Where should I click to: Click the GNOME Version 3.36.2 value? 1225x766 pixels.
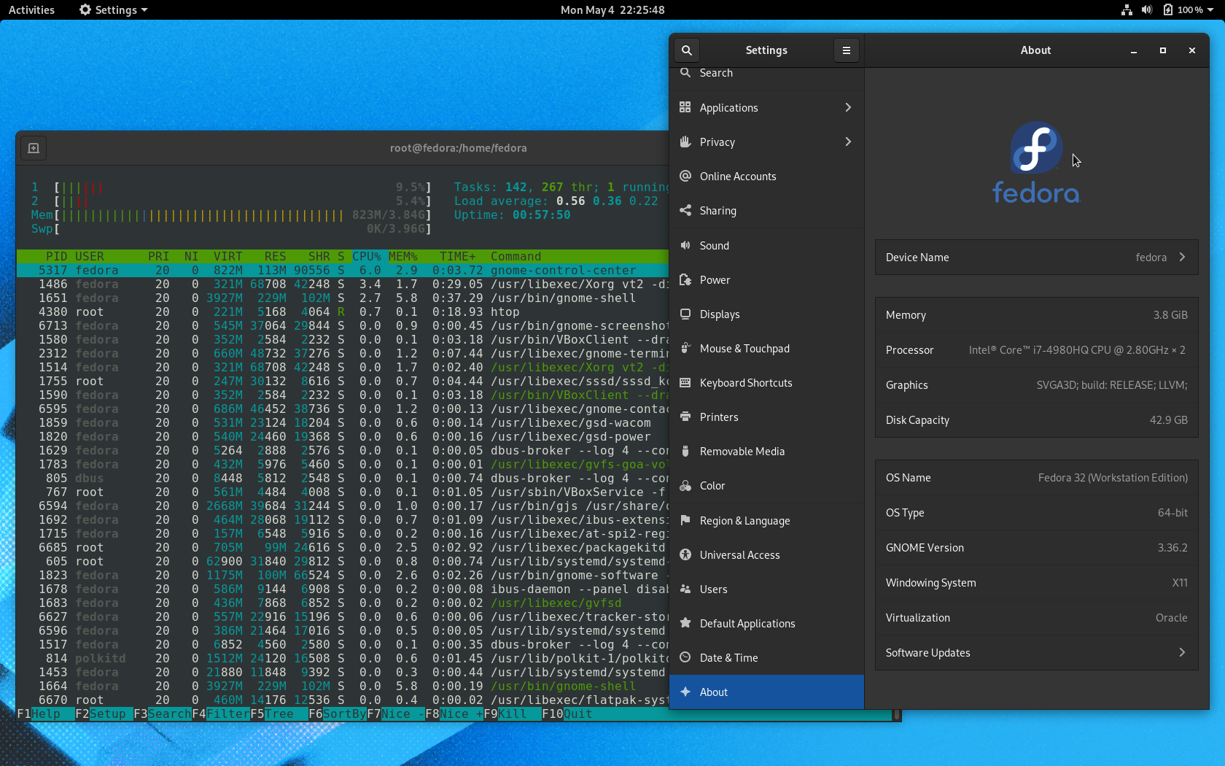(1172, 547)
